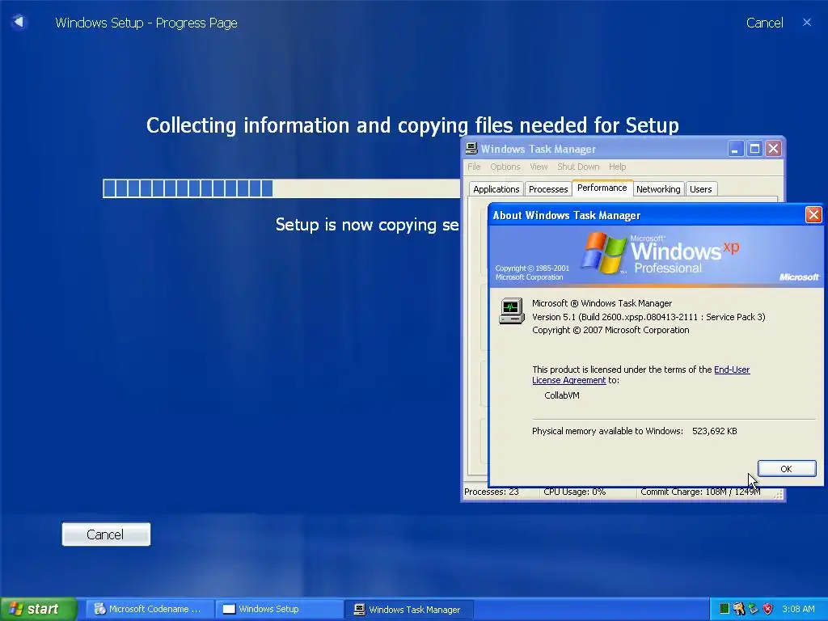Click the CollabVM licensee name
828x621 pixels.
562,395
